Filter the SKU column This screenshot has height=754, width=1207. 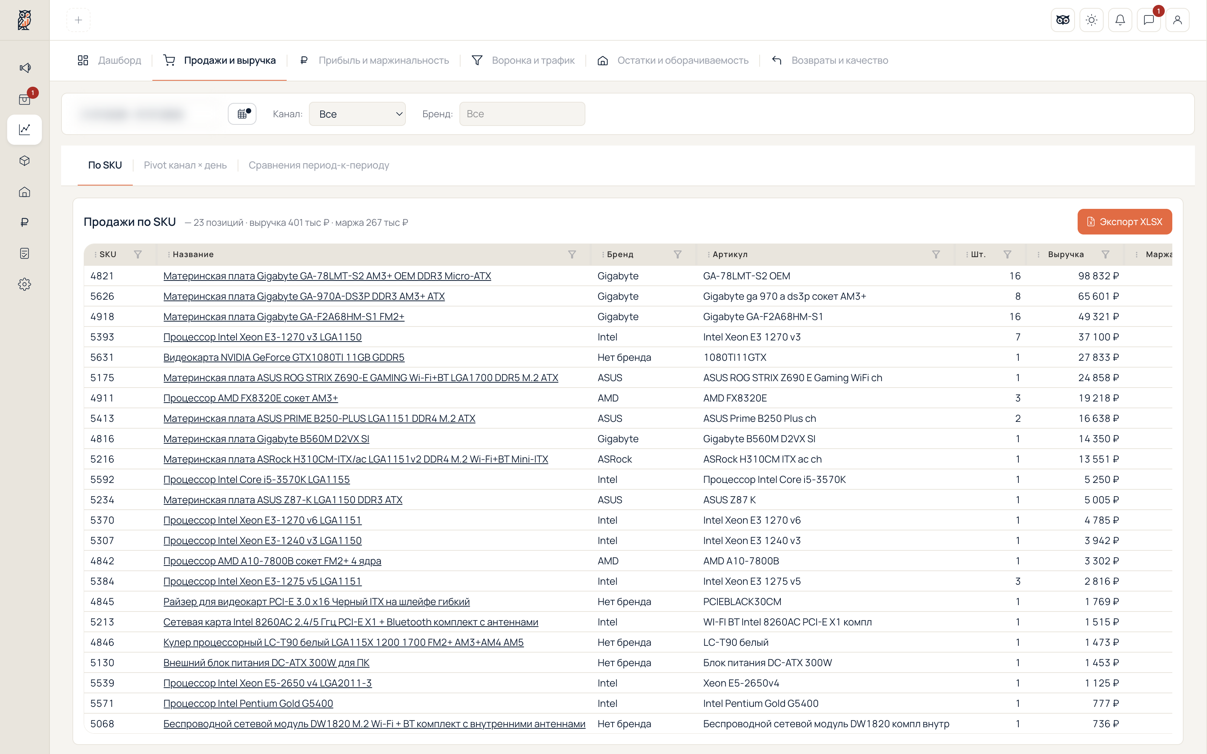(138, 254)
